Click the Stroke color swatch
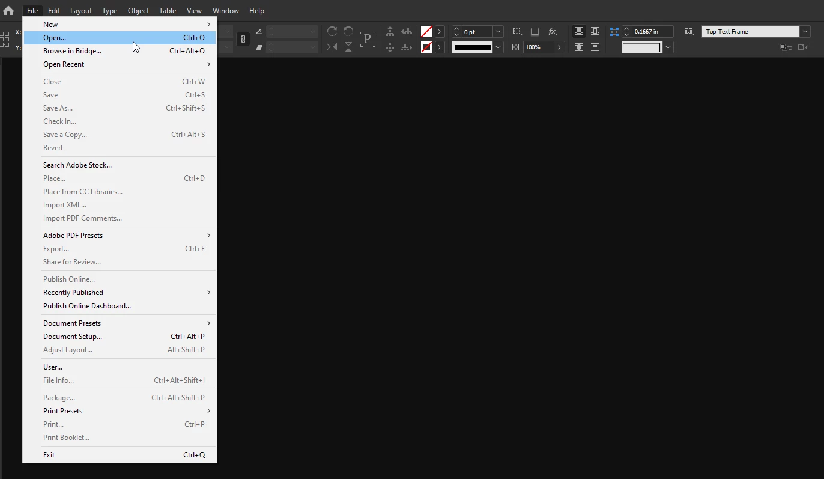The width and height of the screenshot is (824, 479). (x=426, y=47)
